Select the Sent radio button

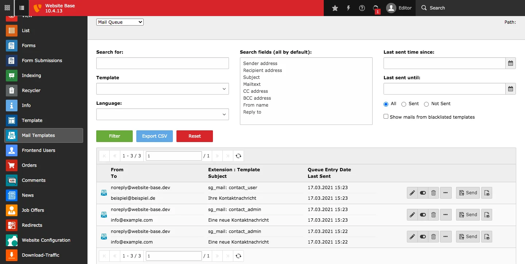(404, 104)
